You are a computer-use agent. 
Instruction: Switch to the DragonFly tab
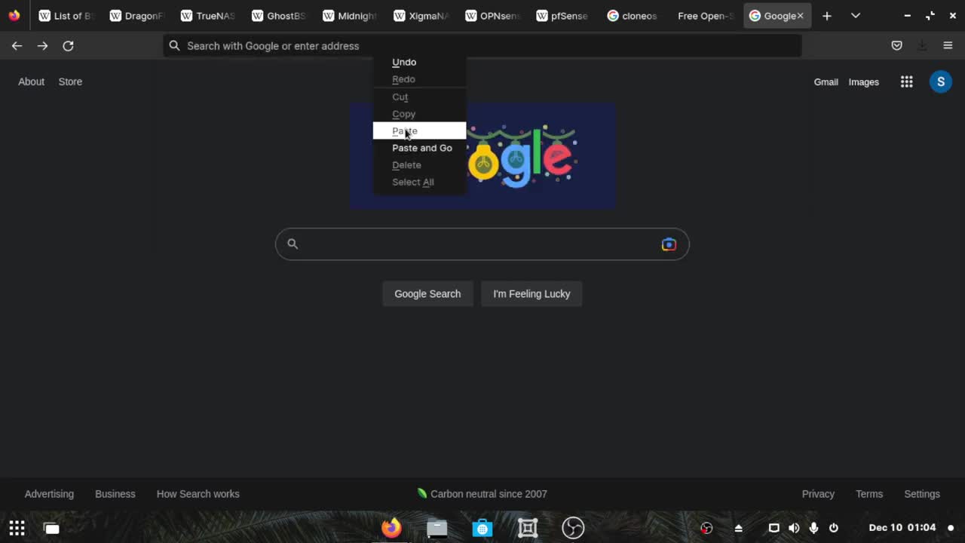click(x=136, y=16)
